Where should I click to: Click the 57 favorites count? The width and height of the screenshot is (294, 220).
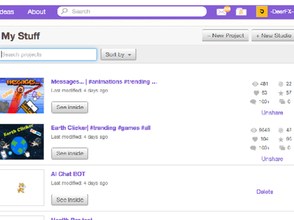[x=288, y=93]
